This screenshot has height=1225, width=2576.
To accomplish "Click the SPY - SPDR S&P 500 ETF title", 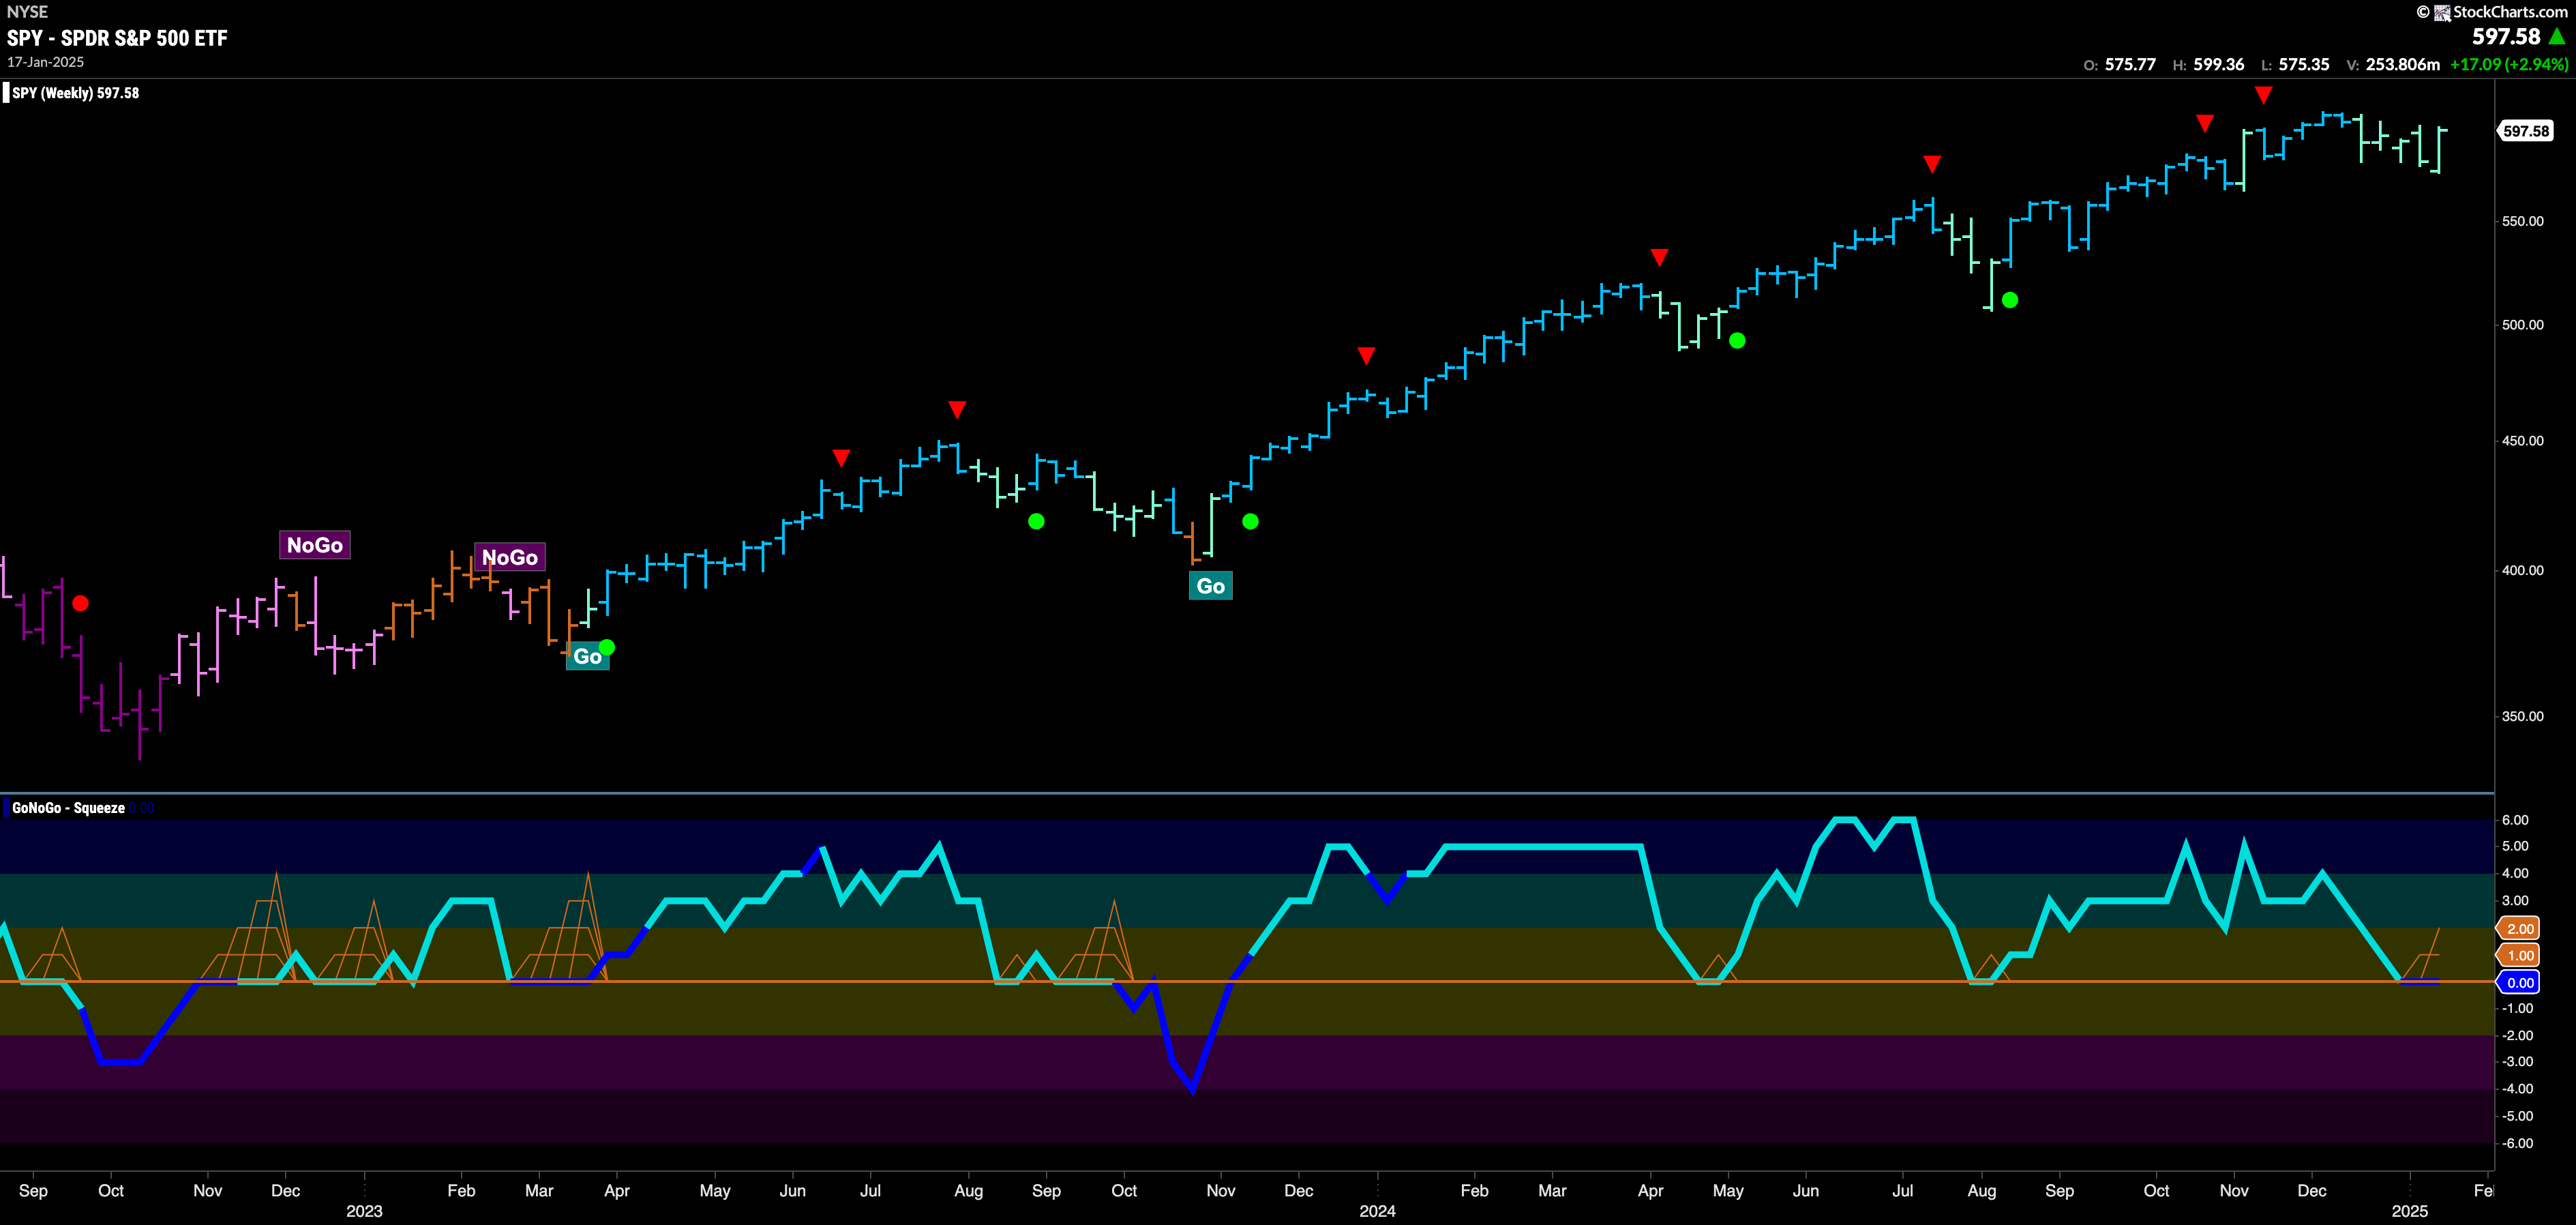I will click(x=117, y=38).
